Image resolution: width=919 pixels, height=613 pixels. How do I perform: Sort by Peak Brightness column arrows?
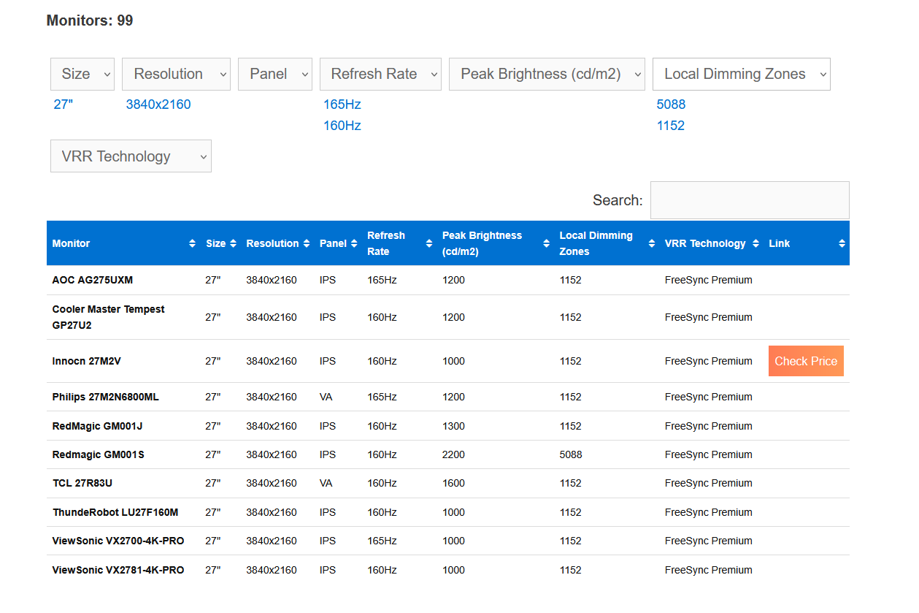point(546,243)
